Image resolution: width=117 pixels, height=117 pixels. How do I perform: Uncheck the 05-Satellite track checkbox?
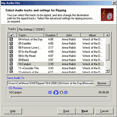click(x=11, y=44)
